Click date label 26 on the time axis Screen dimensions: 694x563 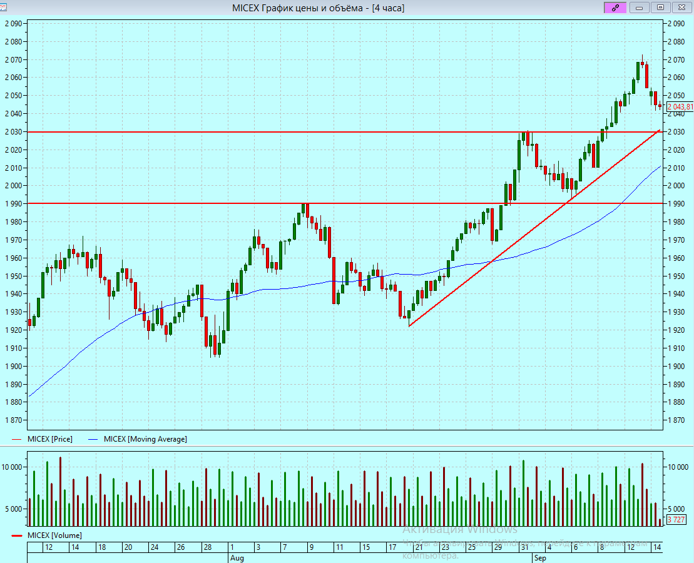tap(181, 547)
